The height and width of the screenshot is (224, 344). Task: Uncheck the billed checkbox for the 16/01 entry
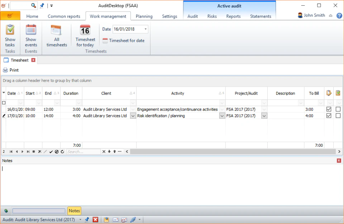pyautogui.click(x=329, y=109)
